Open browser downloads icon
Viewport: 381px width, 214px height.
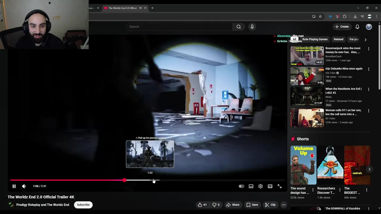click(x=355, y=16)
